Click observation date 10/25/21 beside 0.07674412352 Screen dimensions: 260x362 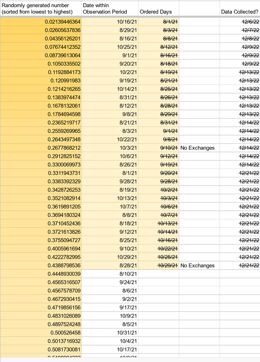point(110,47)
